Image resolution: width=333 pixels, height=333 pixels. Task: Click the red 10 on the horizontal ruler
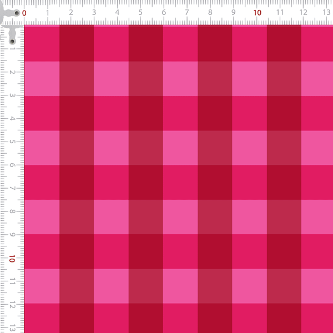pyautogui.click(x=257, y=13)
